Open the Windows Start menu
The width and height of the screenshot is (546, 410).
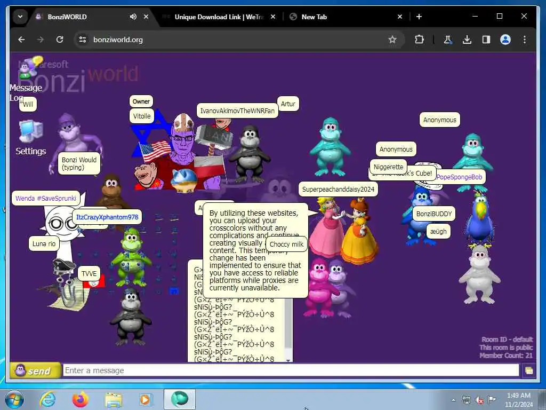pyautogui.click(x=14, y=399)
